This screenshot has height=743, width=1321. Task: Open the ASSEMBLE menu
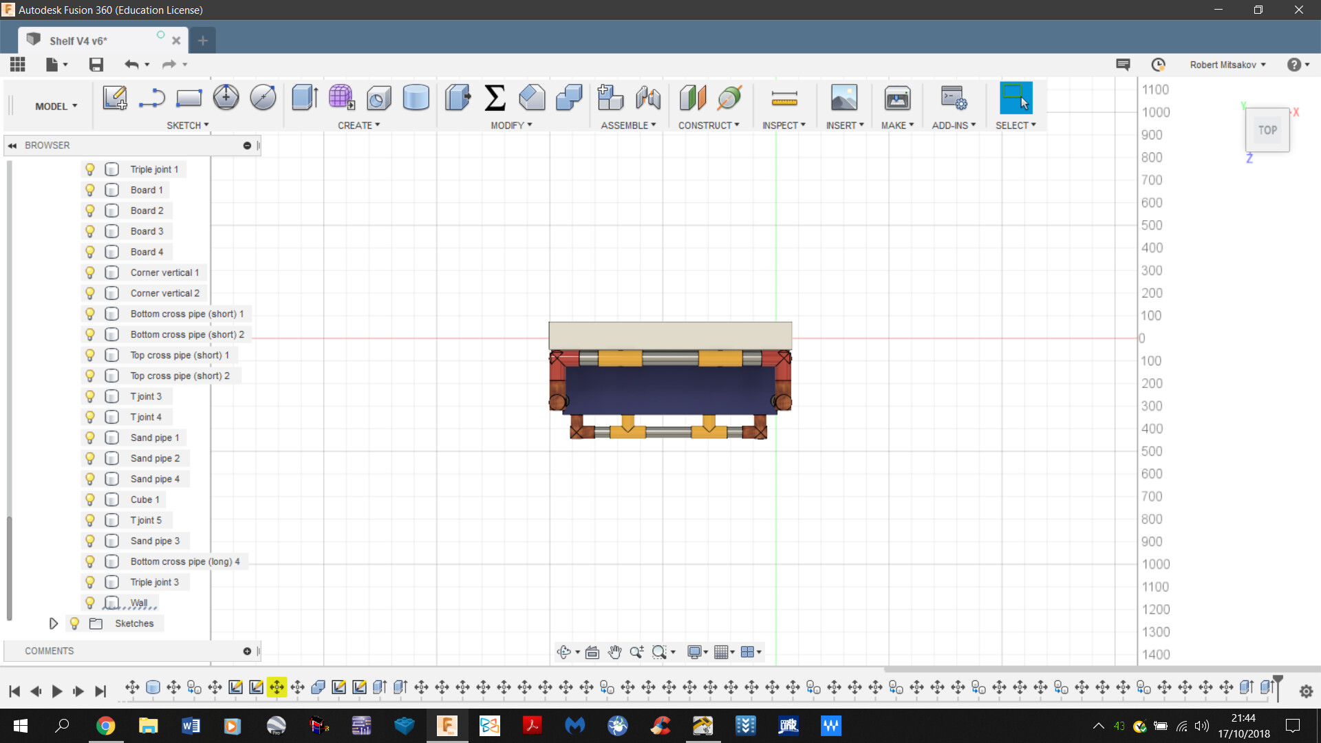629,125
